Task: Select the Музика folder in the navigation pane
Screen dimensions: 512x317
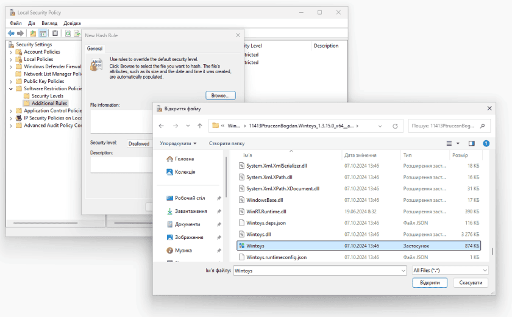Action: tap(183, 250)
